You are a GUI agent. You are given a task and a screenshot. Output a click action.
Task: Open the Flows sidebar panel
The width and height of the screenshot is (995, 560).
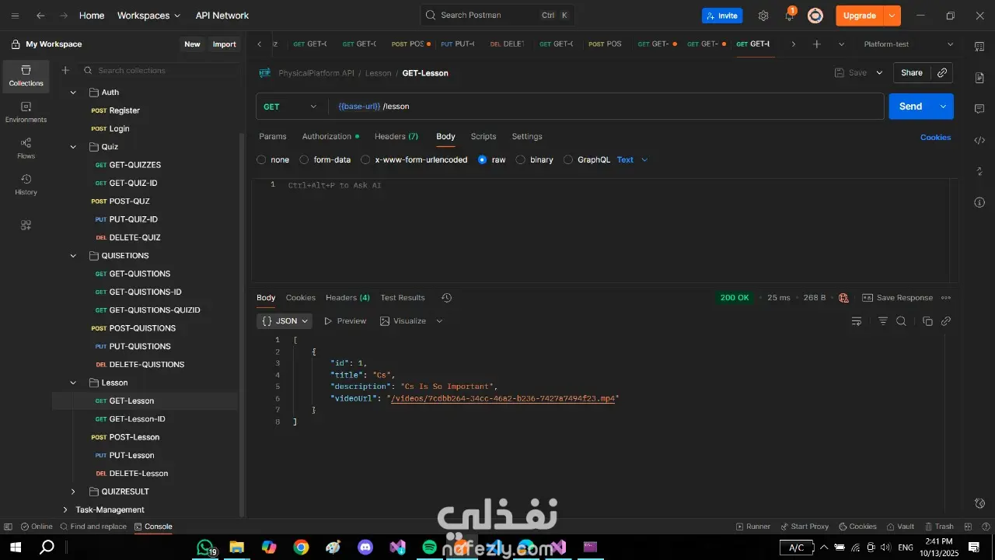[x=26, y=149]
